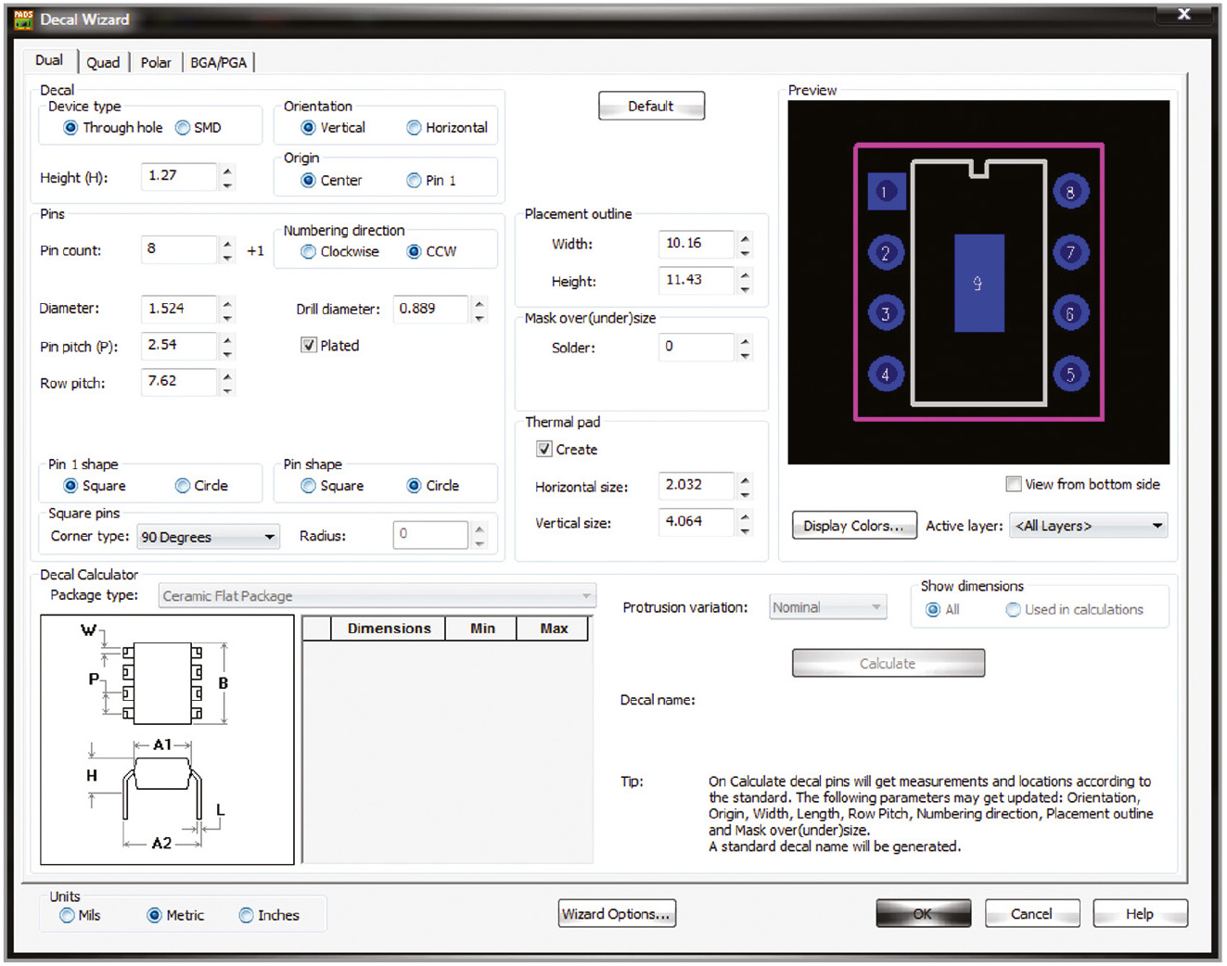Click the Display Colors button
This screenshot has height=966, width=1227.
[853, 526]
